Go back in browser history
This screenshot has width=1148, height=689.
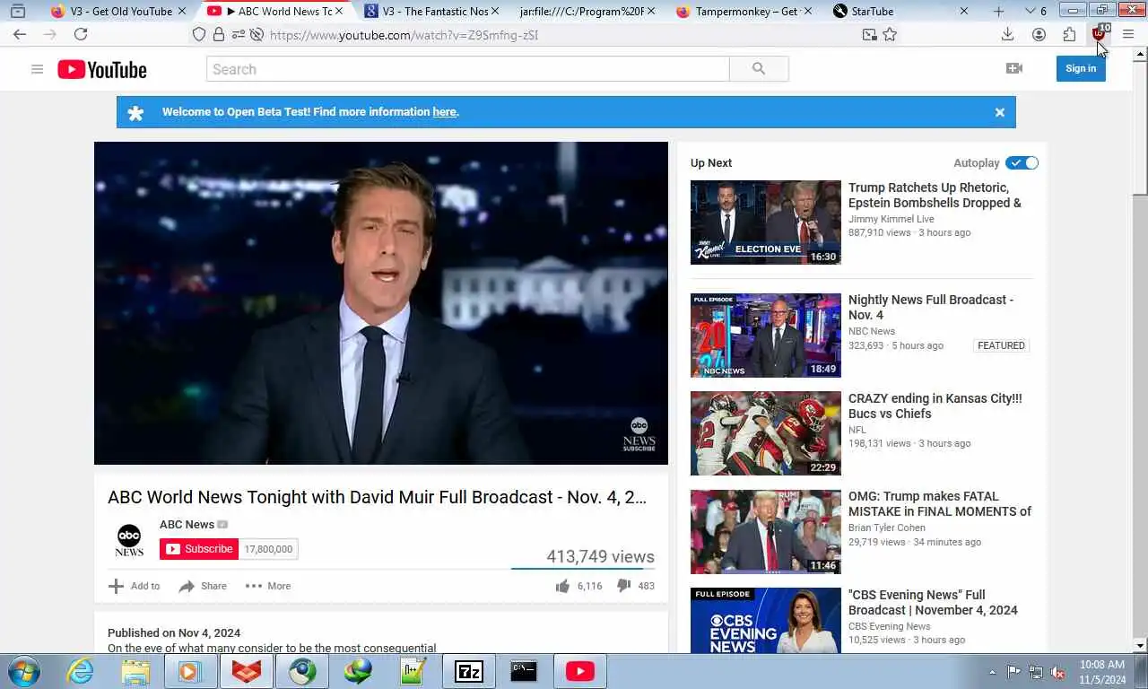20,34
